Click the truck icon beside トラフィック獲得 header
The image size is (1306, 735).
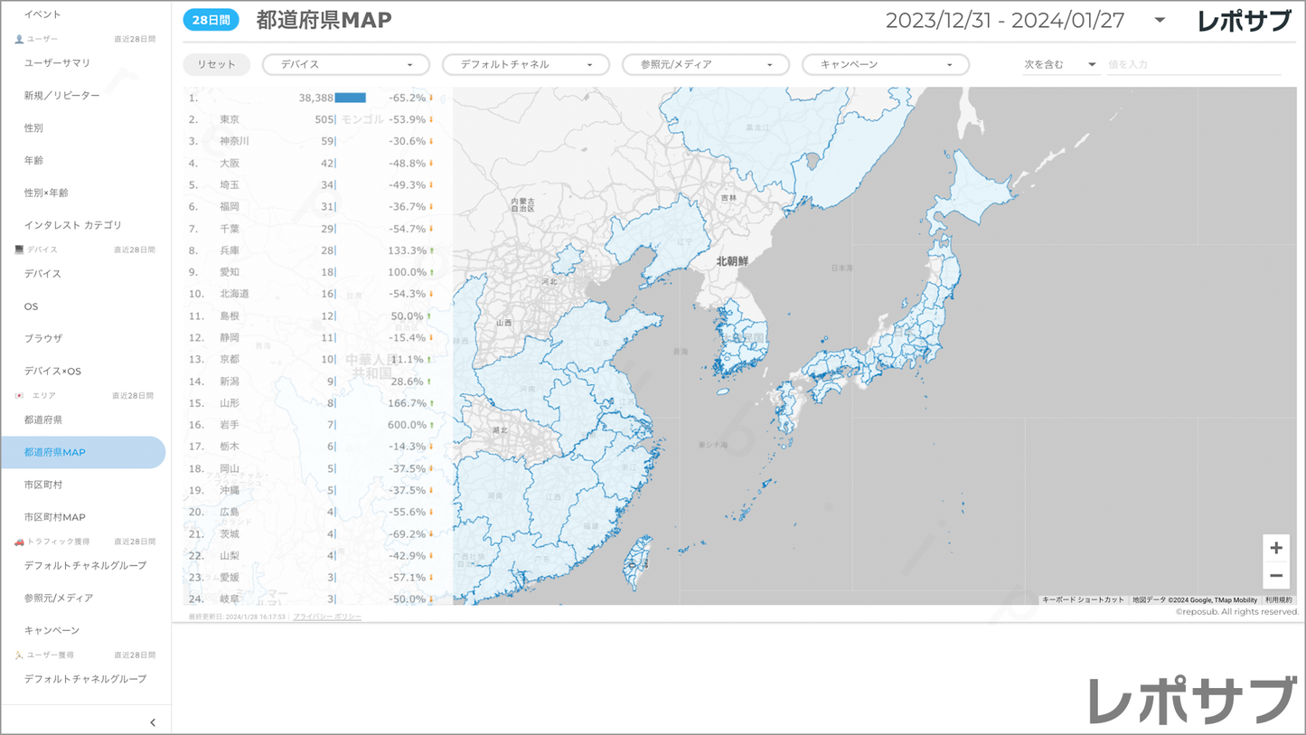(x=19, y=542)
